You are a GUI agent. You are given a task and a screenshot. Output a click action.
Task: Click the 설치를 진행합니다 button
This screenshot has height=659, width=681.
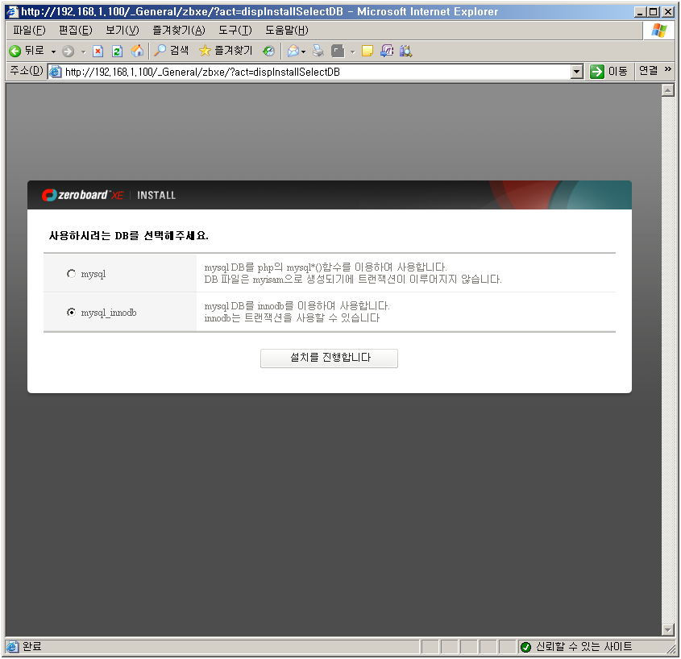tap(329, 359)
